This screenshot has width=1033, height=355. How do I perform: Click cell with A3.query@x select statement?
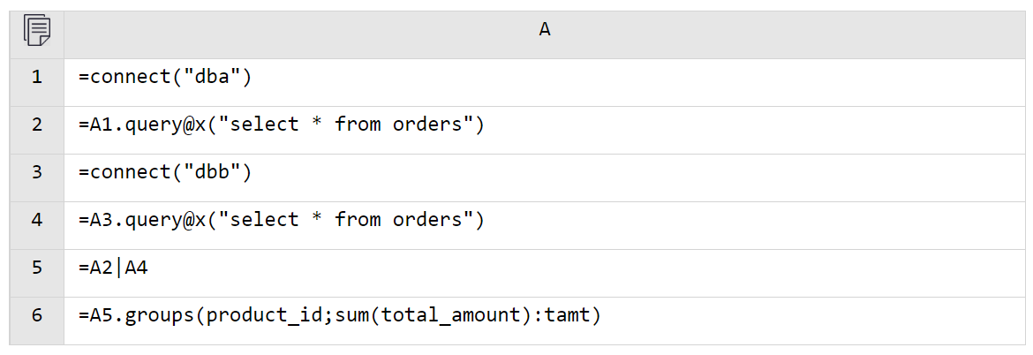click(544, 225)
